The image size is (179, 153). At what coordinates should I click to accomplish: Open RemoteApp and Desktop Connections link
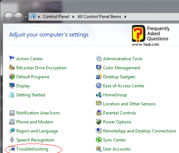[140, 131]
